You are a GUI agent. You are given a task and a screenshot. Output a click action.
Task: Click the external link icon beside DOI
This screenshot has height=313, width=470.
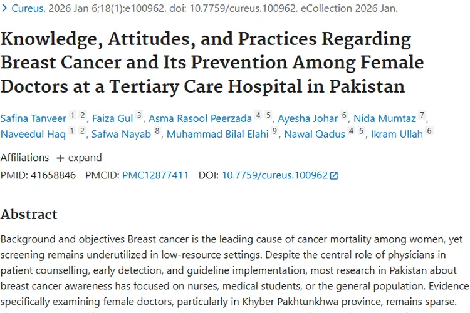coord(334,176)
